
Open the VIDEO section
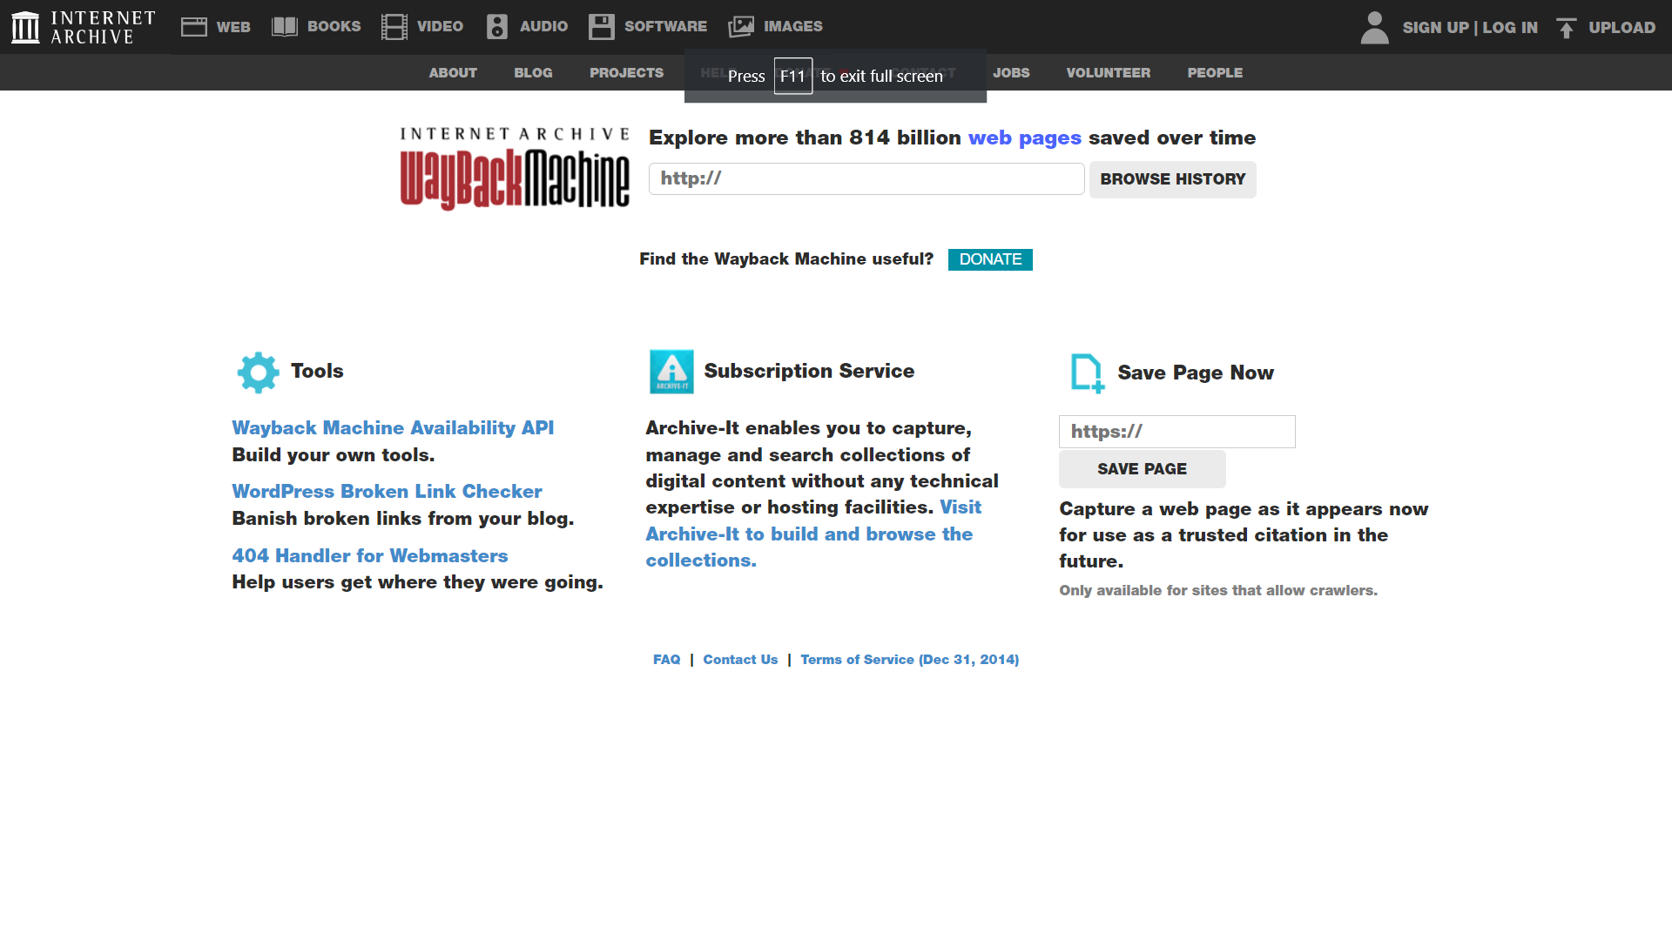[x=441, y=27]
